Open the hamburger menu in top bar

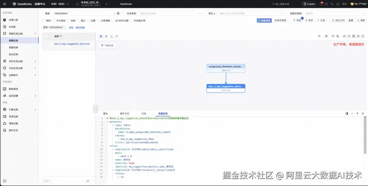4,4
